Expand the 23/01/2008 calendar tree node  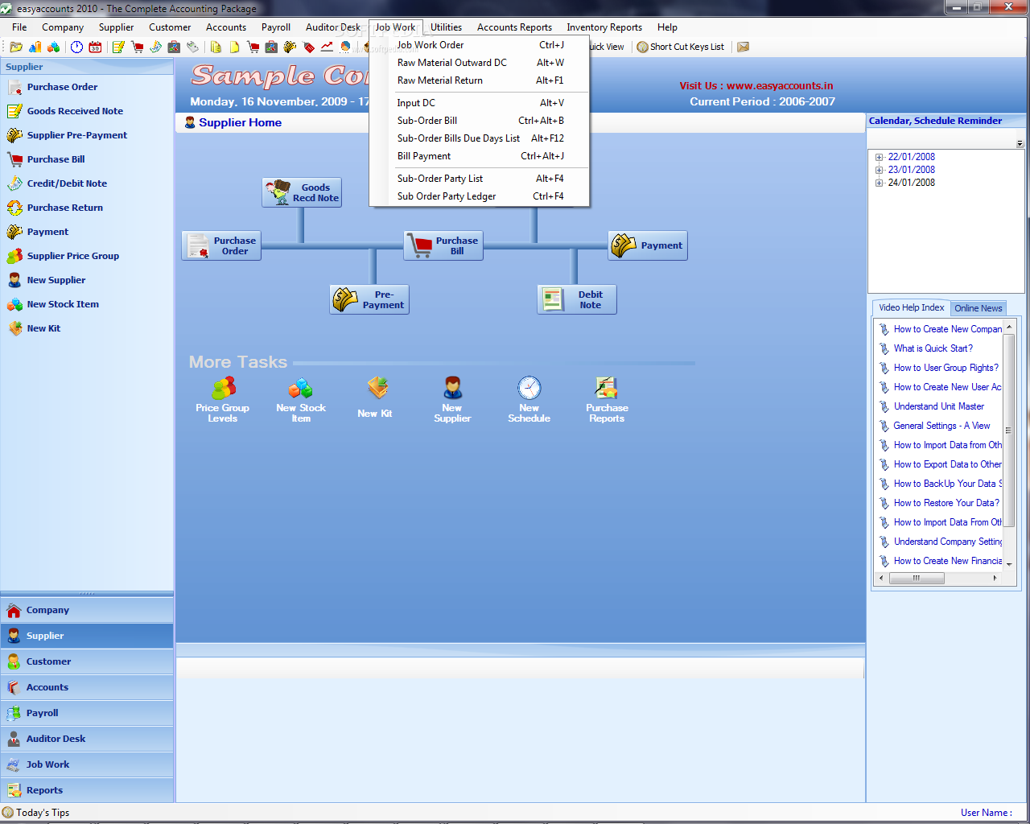pos(880,171)
